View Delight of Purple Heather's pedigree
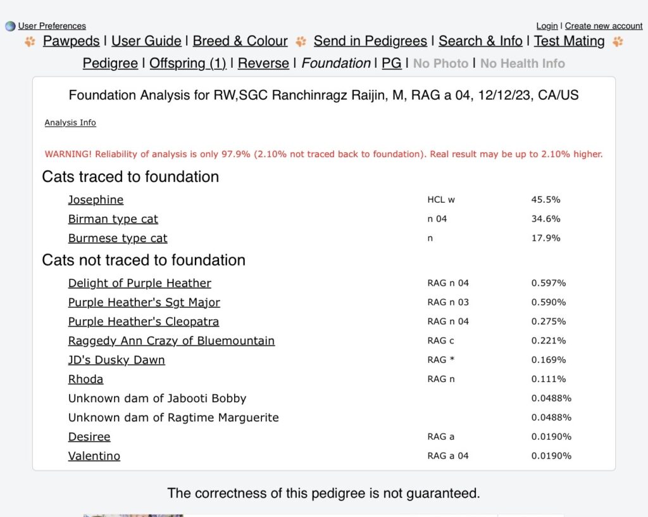 139,283
